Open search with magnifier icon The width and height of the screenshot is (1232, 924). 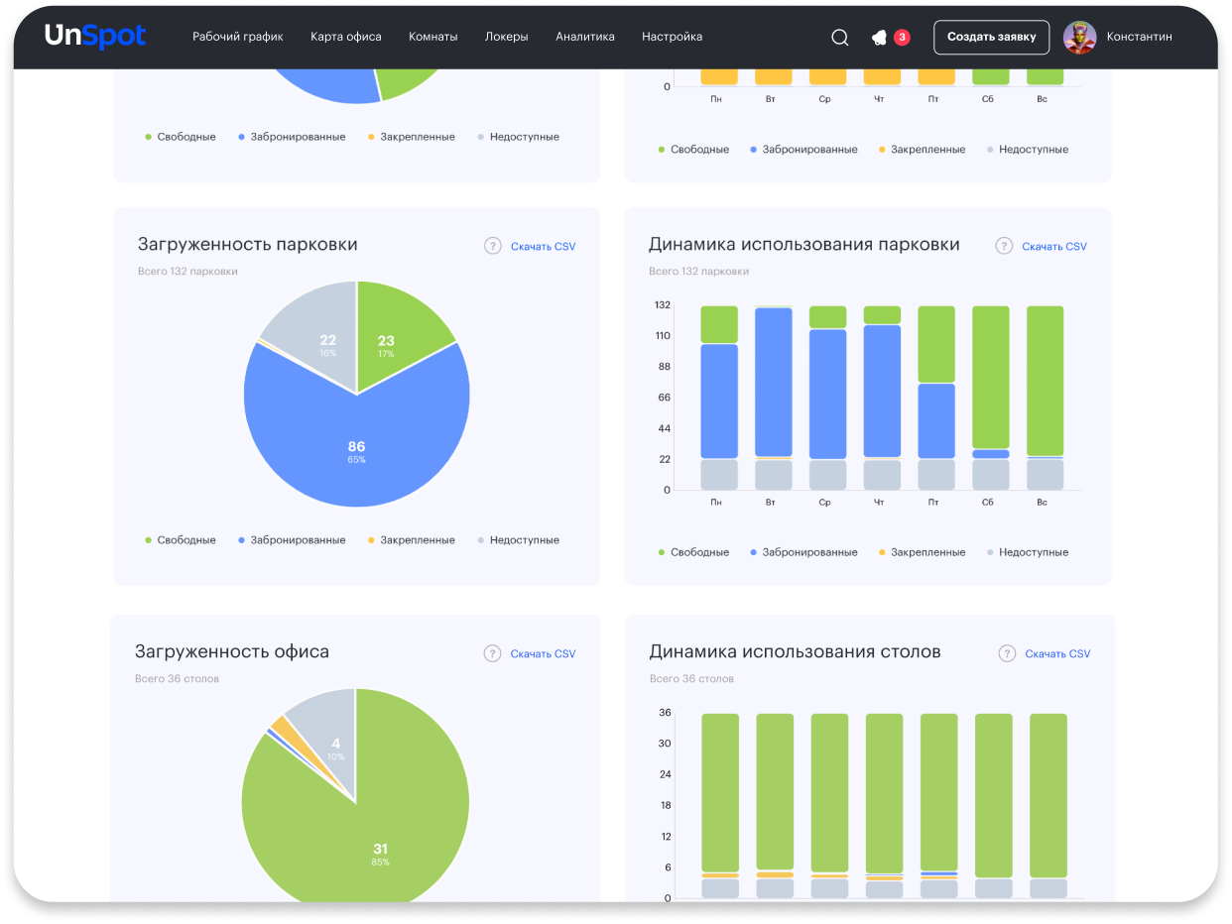839,38
